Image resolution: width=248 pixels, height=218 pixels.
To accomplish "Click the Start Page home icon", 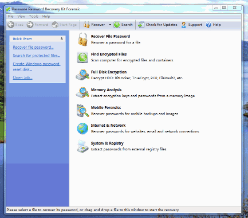I will pyautogui.click(x=55, y=25).
